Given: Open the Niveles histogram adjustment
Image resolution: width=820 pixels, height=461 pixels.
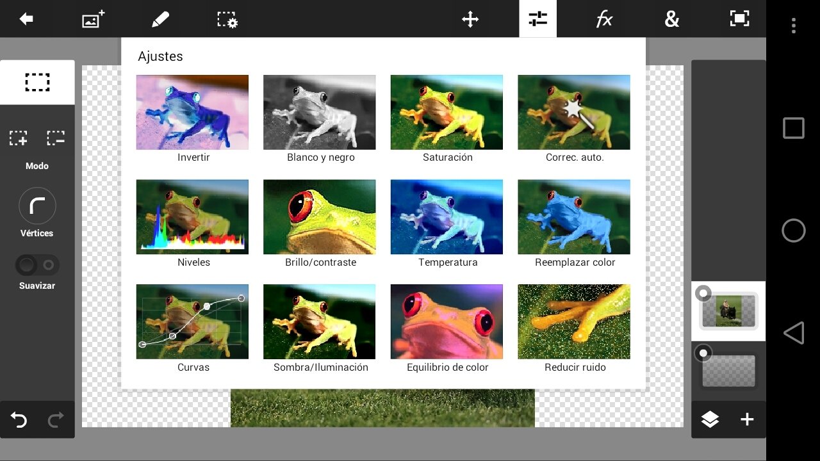Looking at the screenshot, I should click(193, 224).
